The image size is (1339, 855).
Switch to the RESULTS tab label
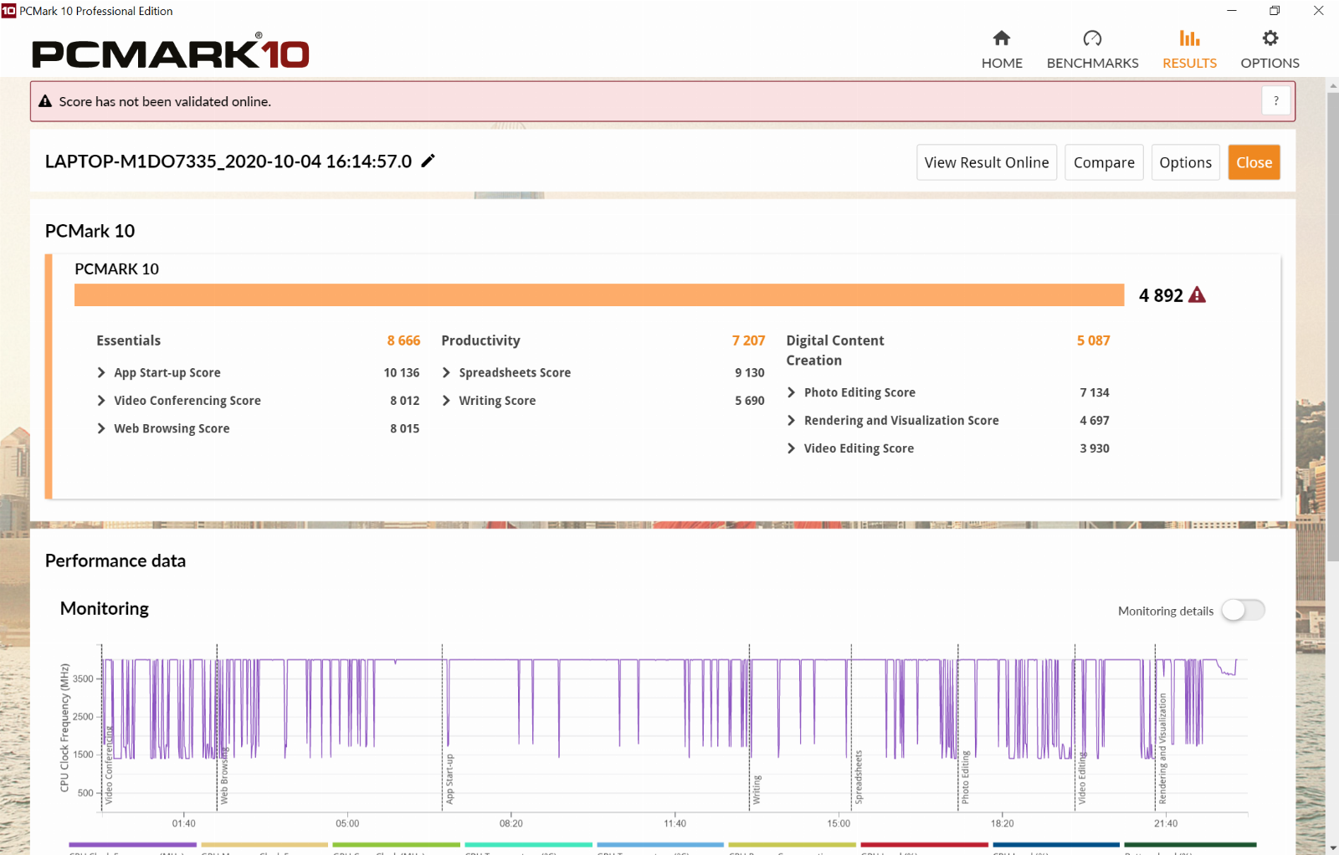[1189, 63]
